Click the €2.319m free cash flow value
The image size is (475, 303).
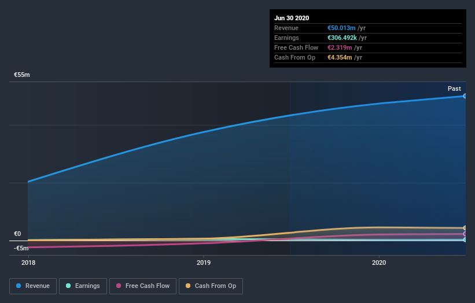click(340, 47)
